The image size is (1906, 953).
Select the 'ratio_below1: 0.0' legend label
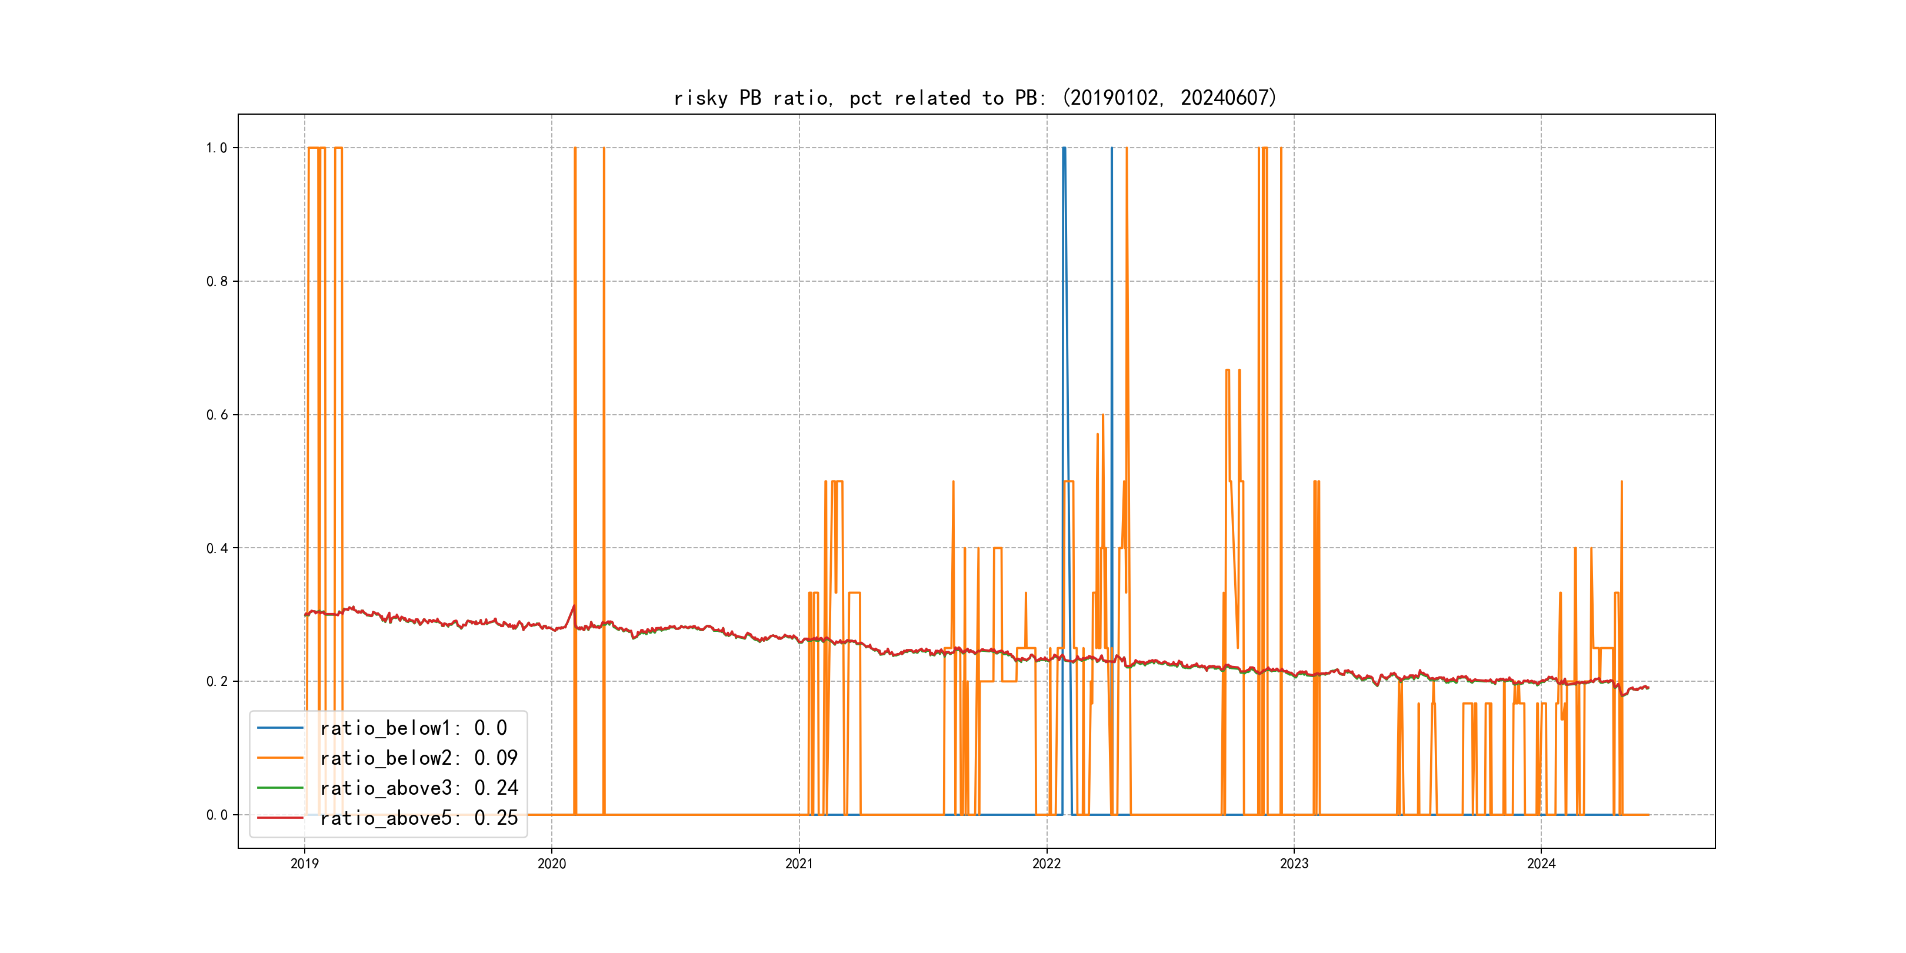413,728
